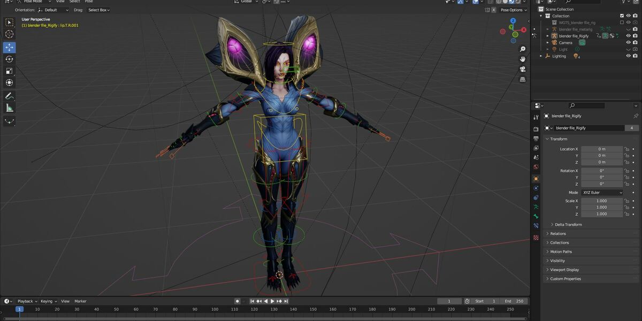Screen dimensions: 642x321
Task: Open the Render properties tab
Action: [536, 129]
